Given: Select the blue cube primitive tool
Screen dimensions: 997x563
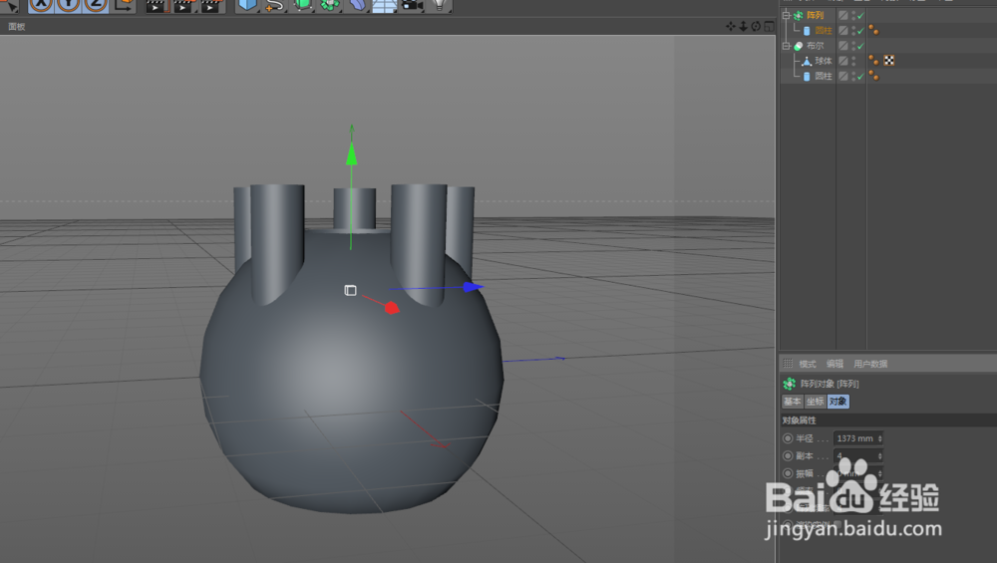Looking at the screenshot, I should pyautogui.click(x=246, y=5).
